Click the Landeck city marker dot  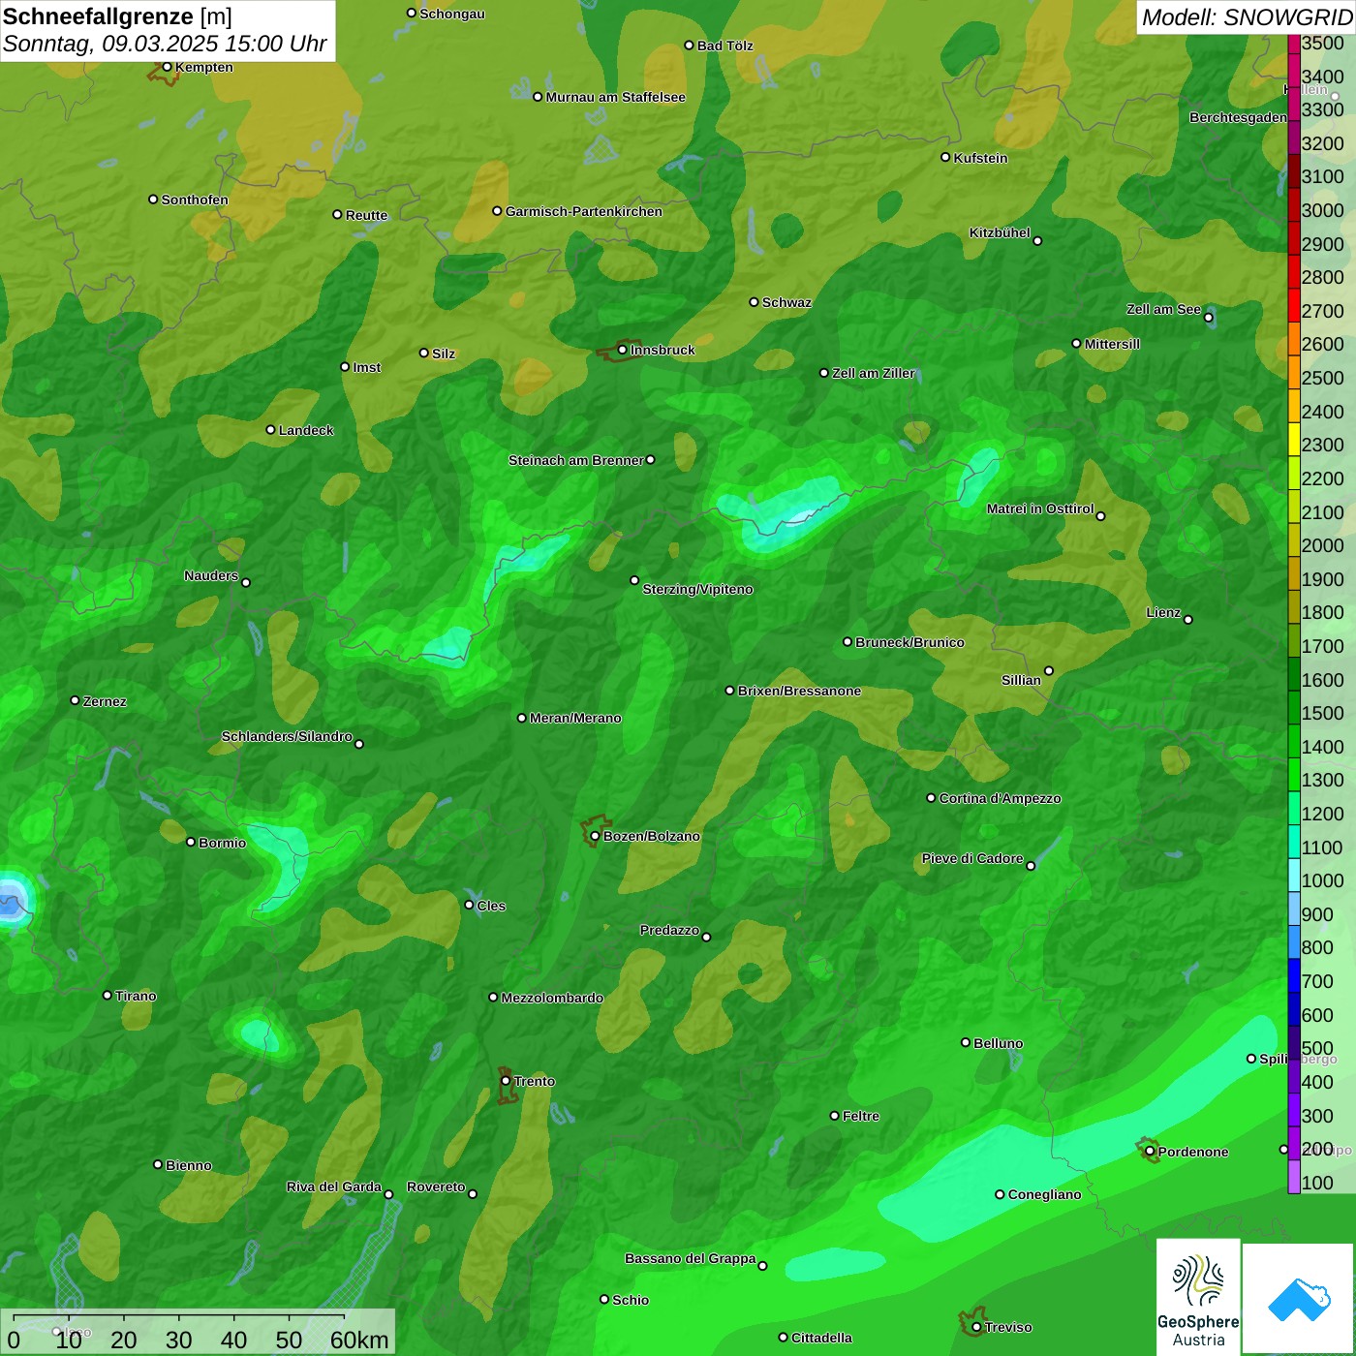[x=270, y=430]
